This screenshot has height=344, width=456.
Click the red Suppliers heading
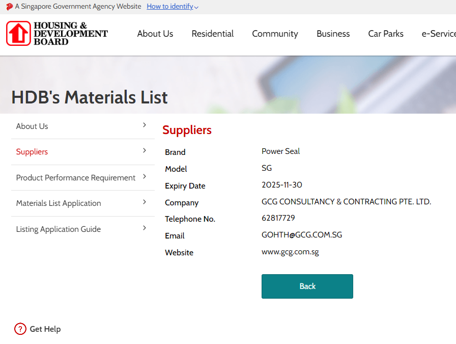tap(187, 130)
